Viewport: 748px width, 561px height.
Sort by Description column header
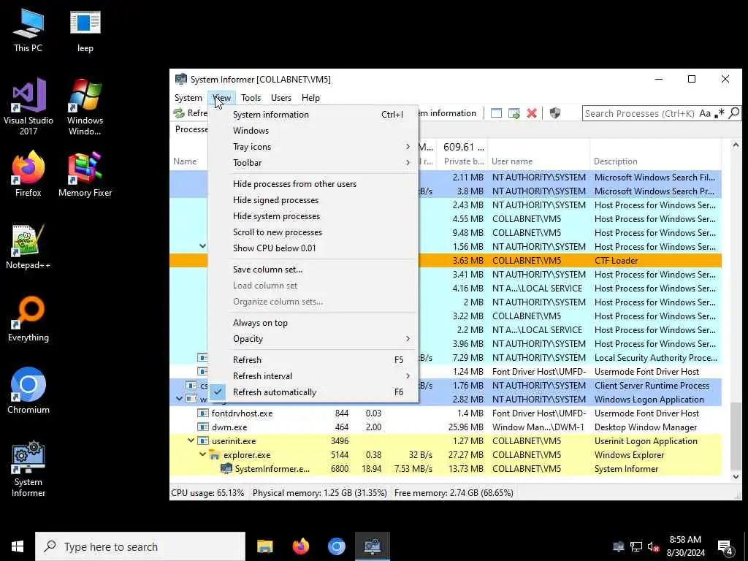pyautogui.click(x=656, y=161)
